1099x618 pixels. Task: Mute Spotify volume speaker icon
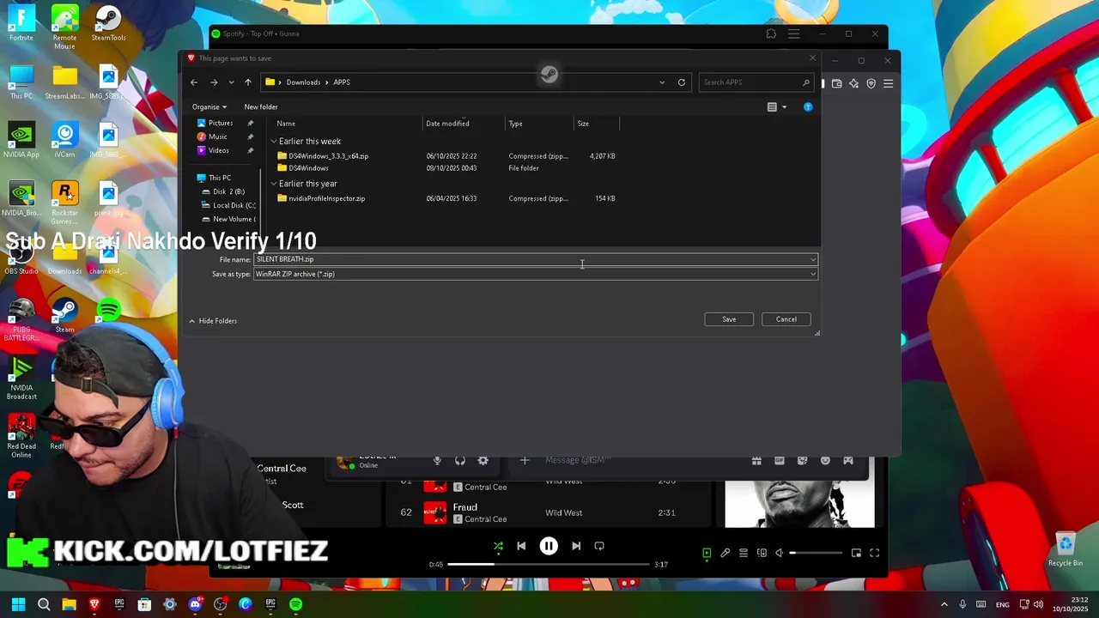780,554
